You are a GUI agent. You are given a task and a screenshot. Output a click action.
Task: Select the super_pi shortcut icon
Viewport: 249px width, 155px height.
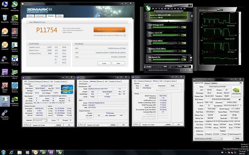15,60
